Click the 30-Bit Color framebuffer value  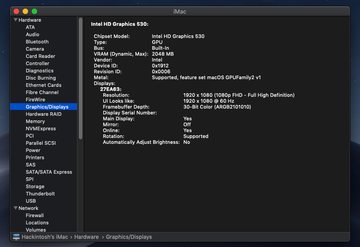click(x=217, y=107)
